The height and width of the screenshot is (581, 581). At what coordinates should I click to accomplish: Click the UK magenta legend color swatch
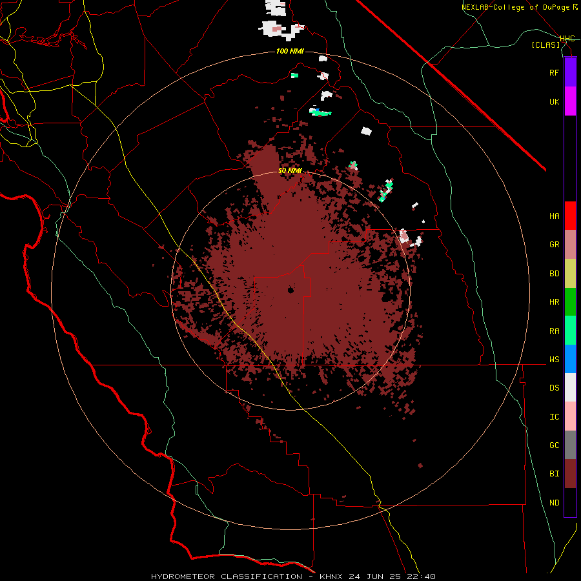(570, 101)
